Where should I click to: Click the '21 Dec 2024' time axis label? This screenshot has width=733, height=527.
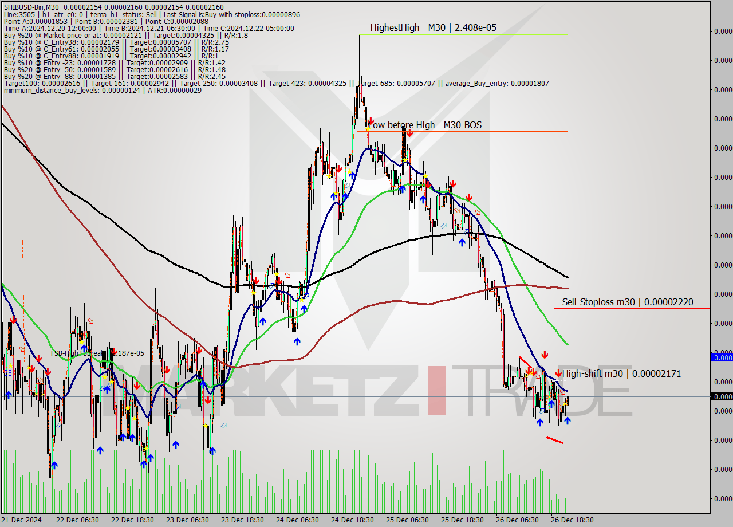point(21,520)
